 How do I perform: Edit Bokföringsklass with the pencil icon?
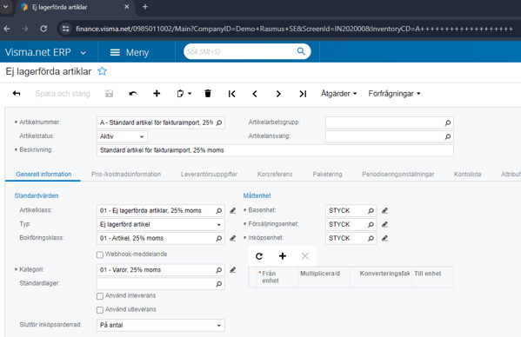(x=232, y=238)
